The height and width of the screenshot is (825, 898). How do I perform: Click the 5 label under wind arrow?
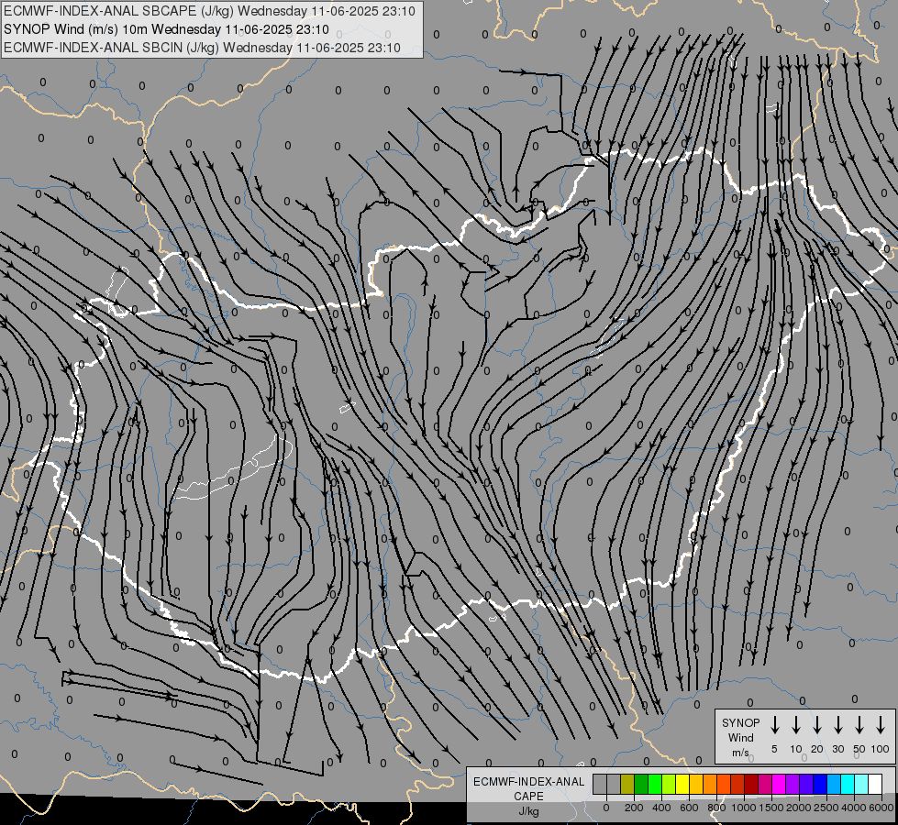click(x=774, y=749)
